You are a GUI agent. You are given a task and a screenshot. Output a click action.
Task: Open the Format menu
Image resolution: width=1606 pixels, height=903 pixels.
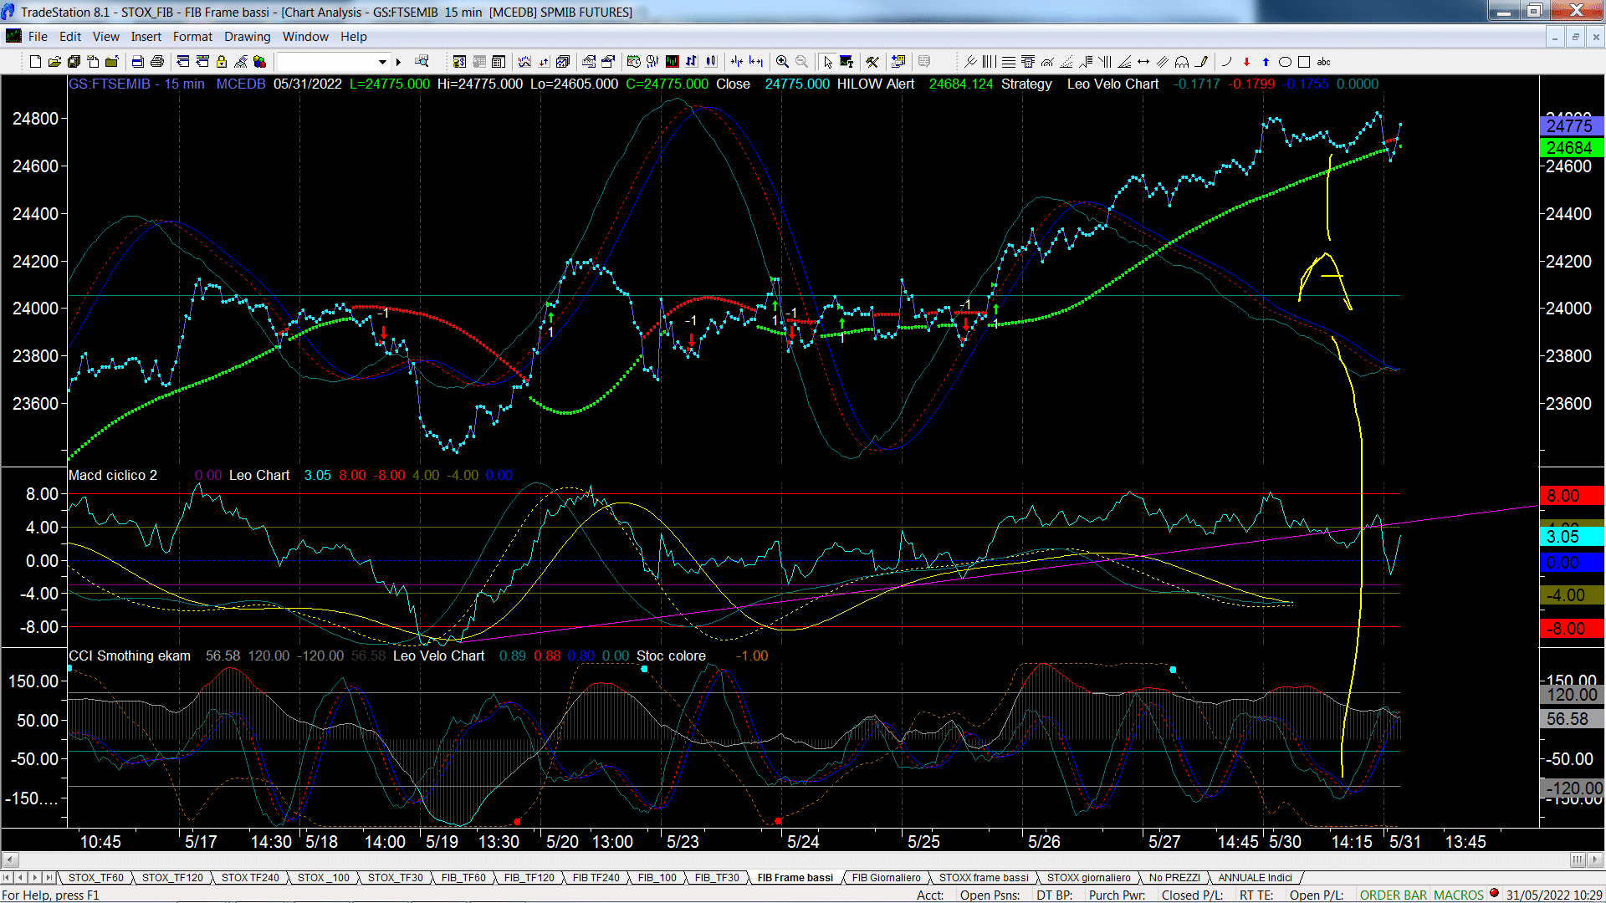(192, 37)
